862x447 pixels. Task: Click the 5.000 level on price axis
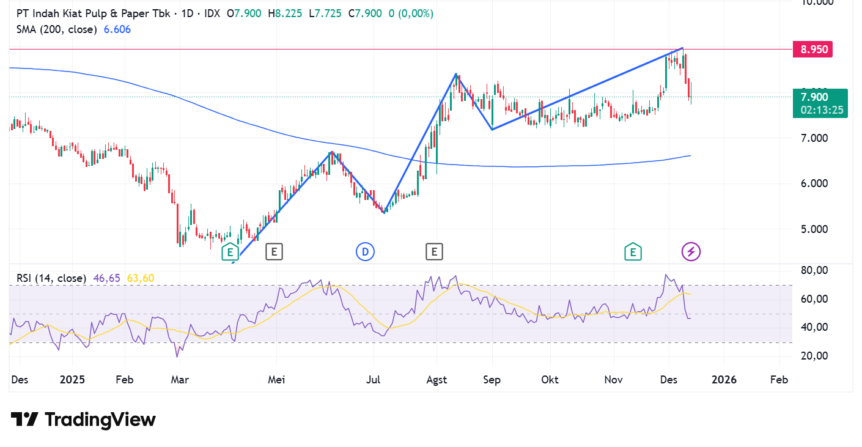click(814, 229)
